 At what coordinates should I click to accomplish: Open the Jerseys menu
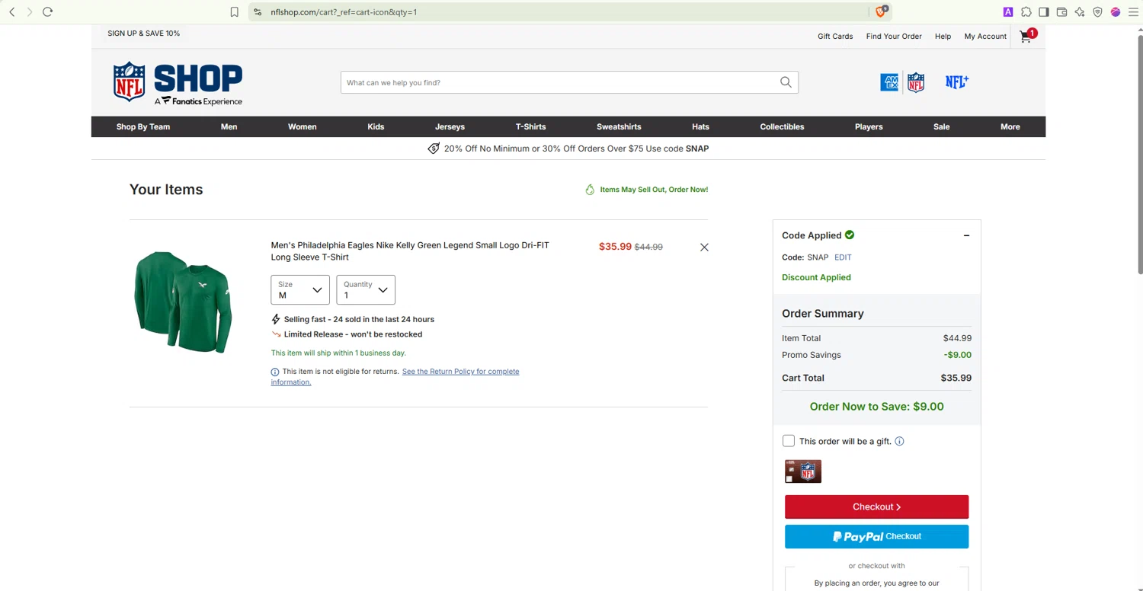pyautogui.click(x=450, y=126)
